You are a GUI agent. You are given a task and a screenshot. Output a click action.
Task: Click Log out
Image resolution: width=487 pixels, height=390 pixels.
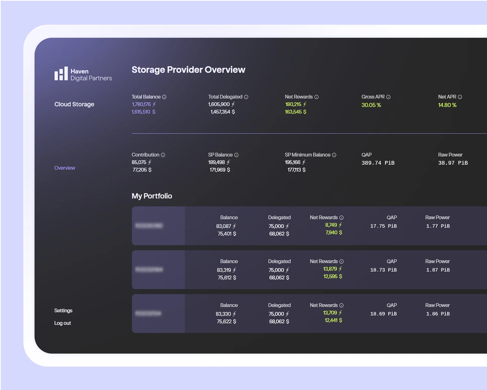(63, 323)
